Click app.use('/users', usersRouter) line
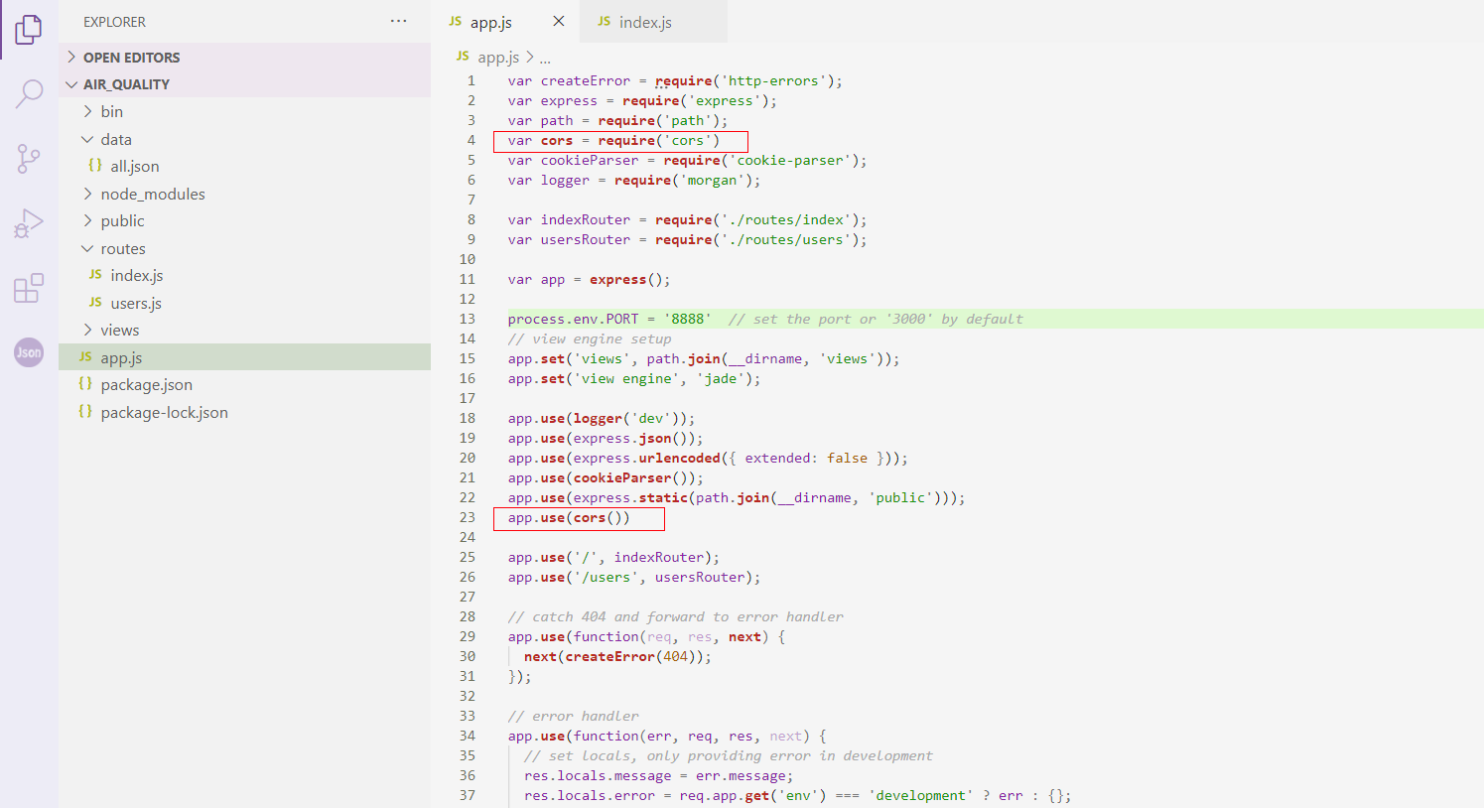 (634, 577)
